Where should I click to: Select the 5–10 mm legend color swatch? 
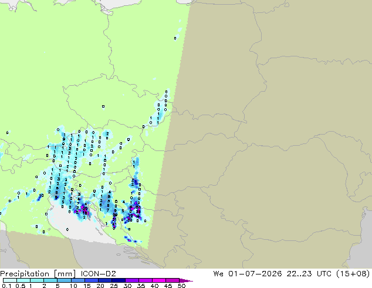[x=64, y=280]
